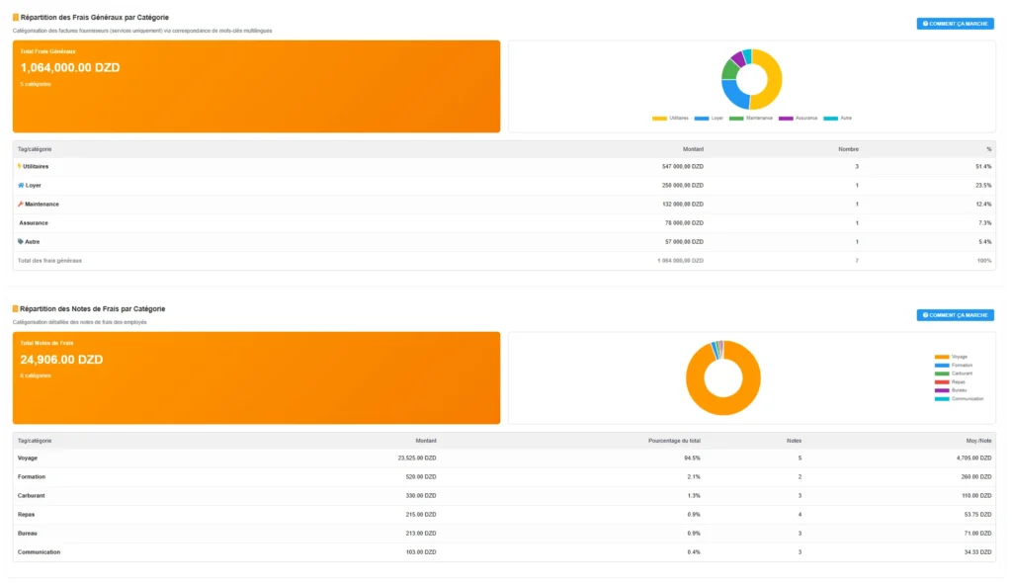
Task: Click the orange icon before Répartition des Notes de Frais
Action: pyautogui.click(x=16, y=309)
